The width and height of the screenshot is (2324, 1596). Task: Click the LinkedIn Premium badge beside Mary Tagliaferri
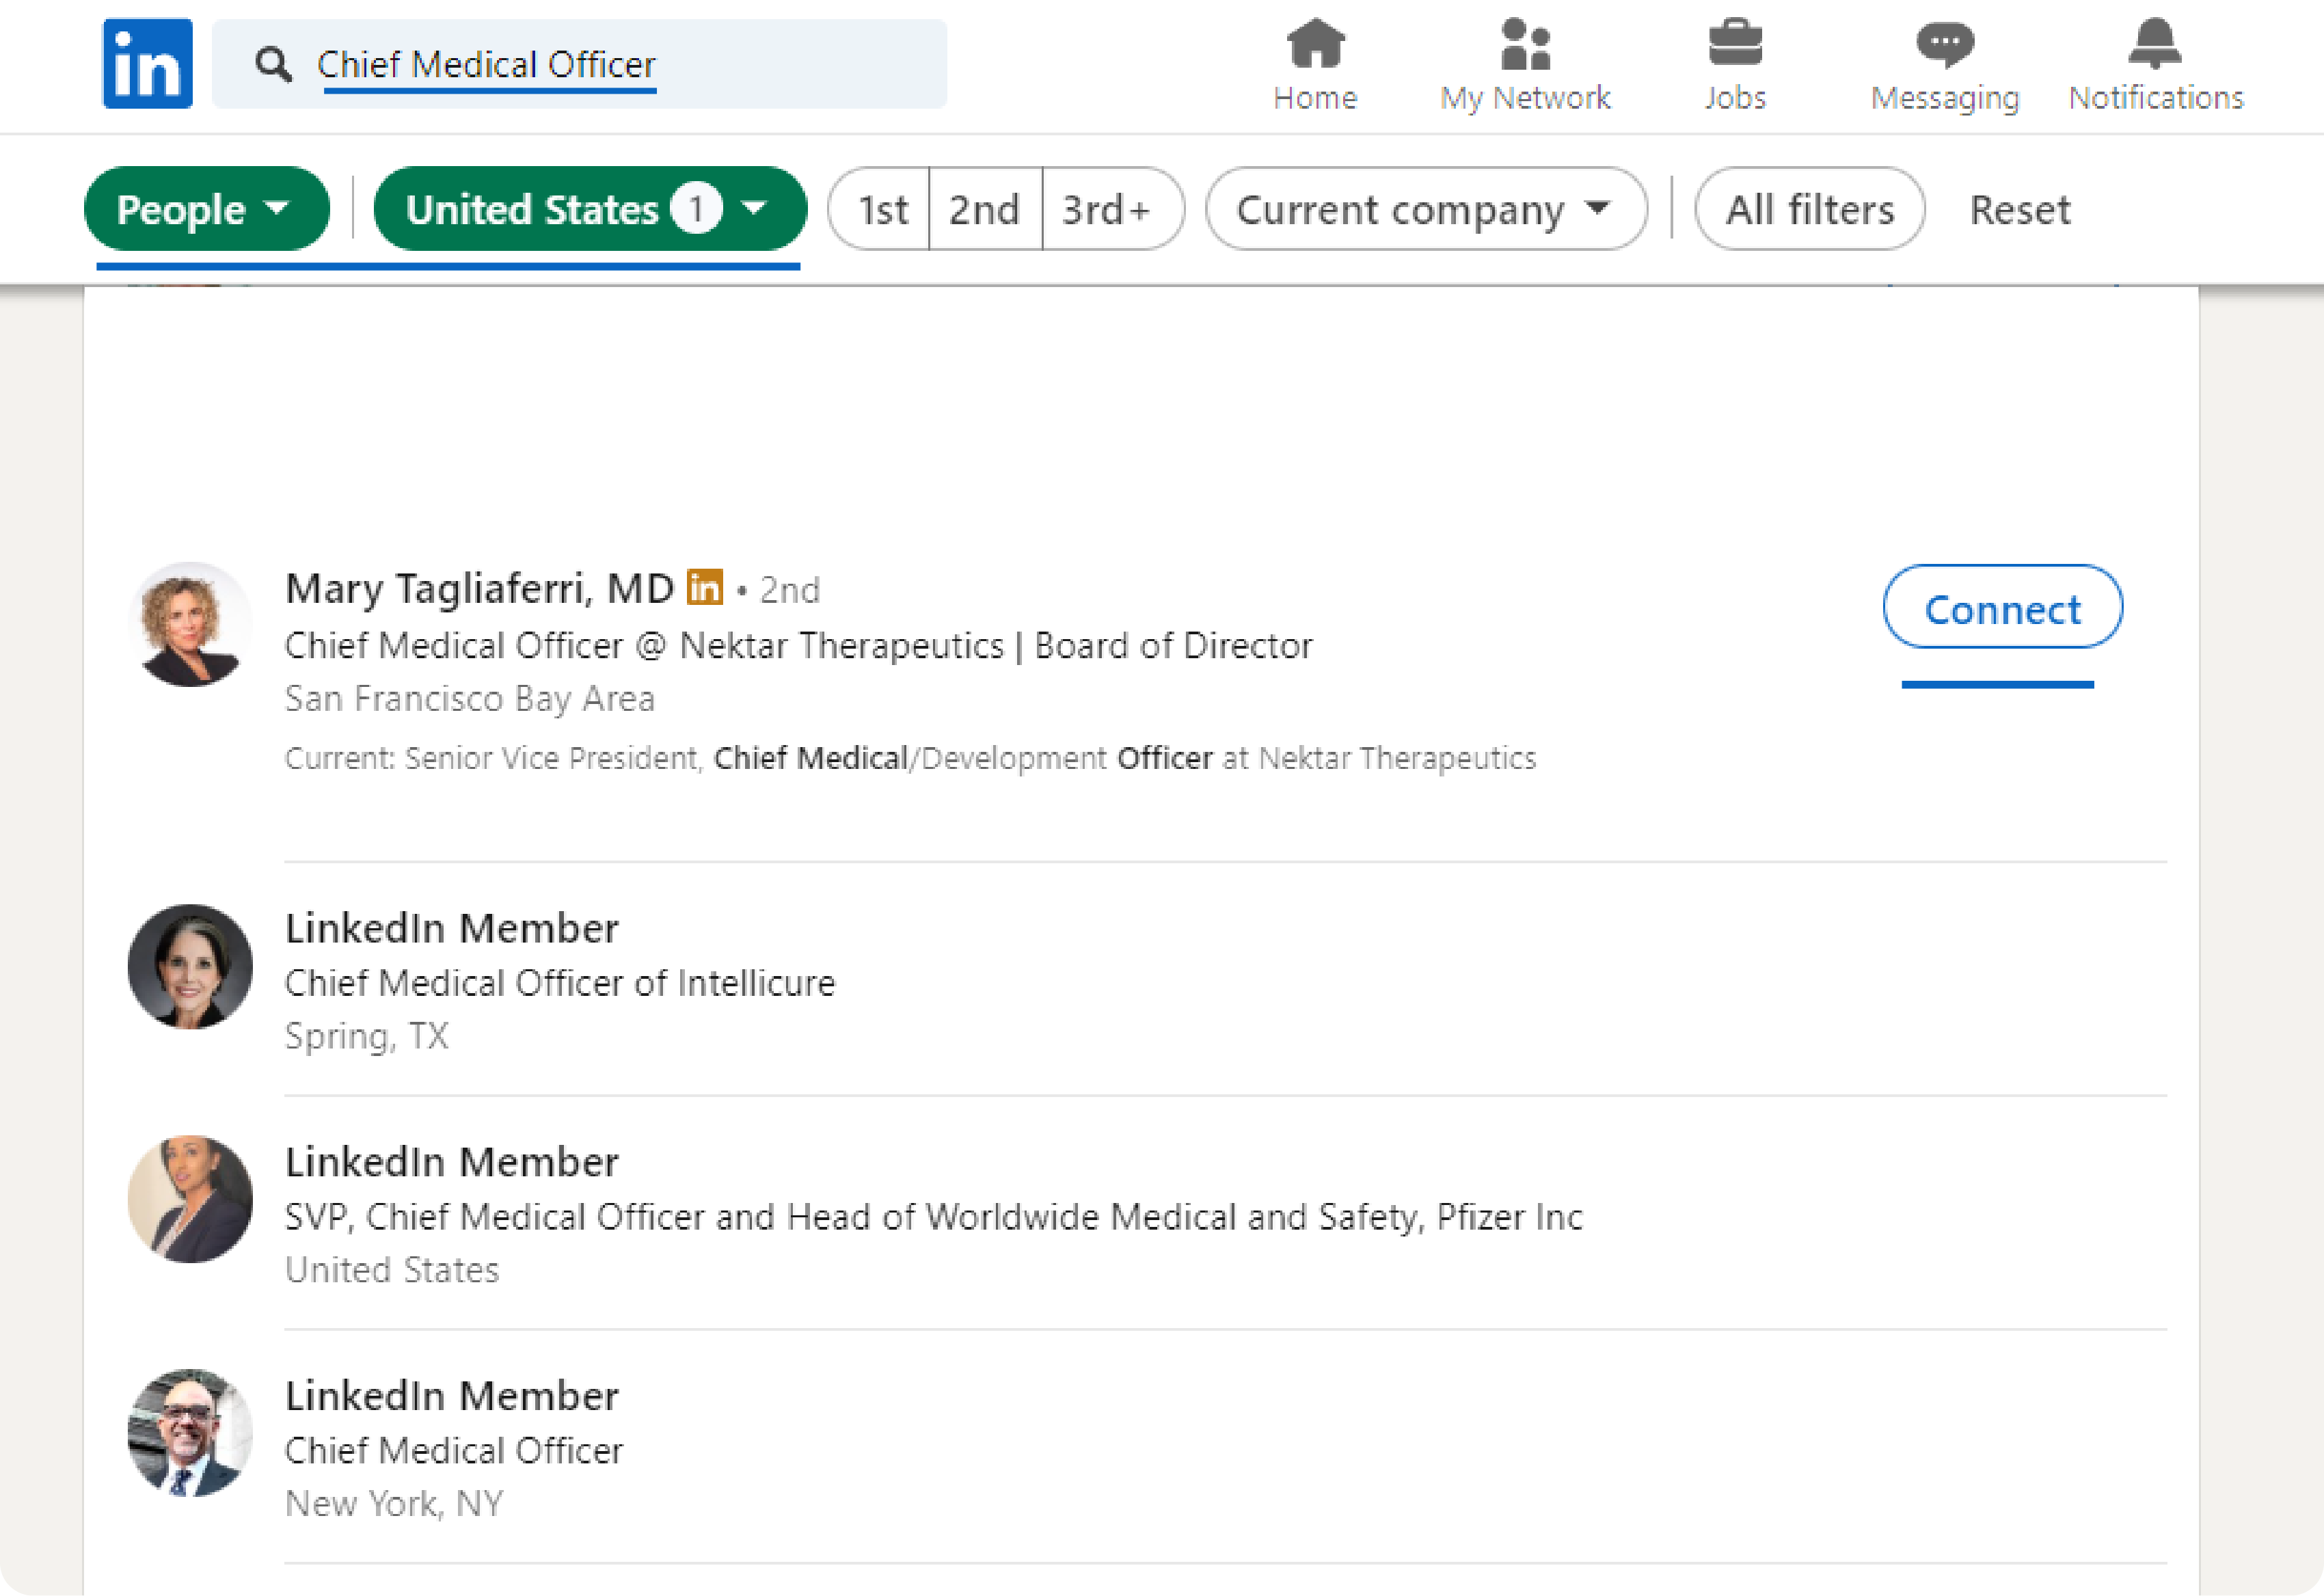coord(705,587)
